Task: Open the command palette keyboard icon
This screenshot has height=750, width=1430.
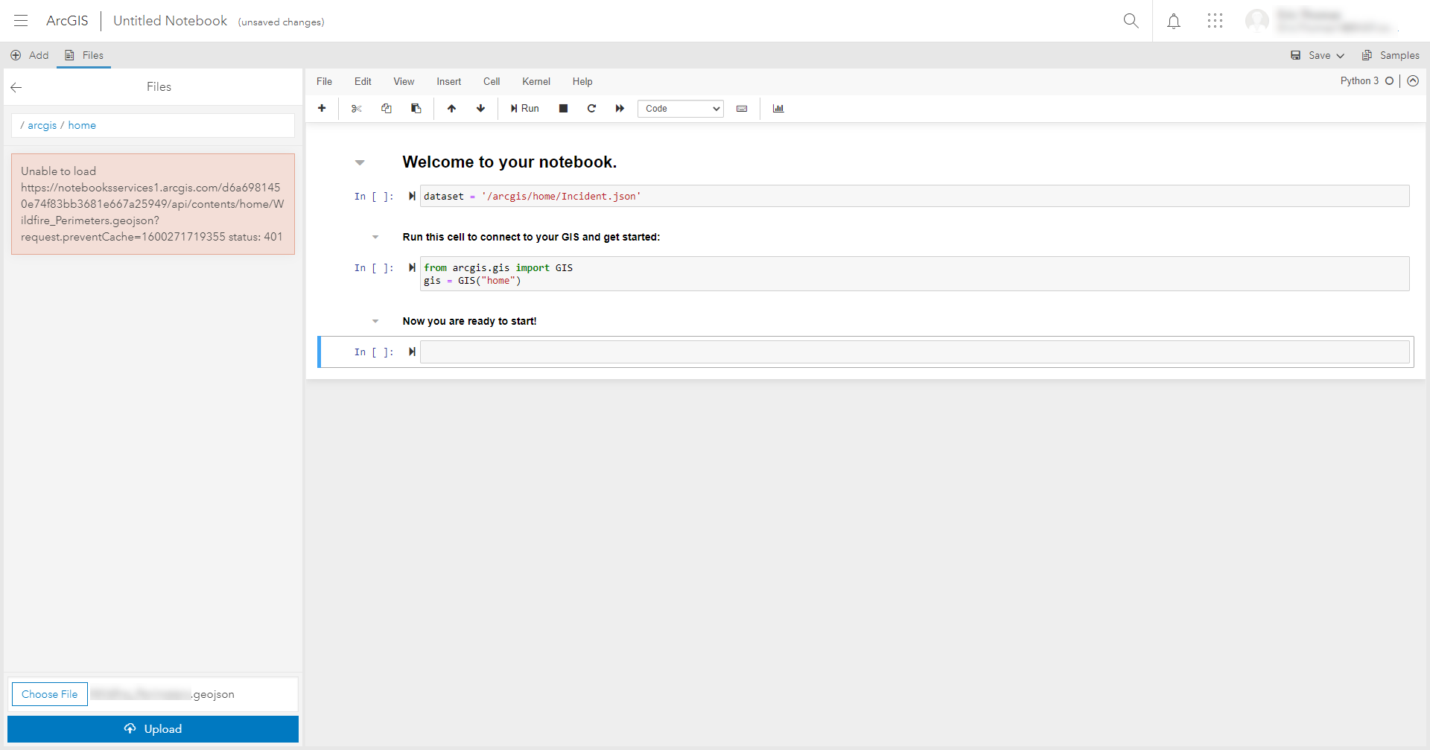Action: (742, 109)
